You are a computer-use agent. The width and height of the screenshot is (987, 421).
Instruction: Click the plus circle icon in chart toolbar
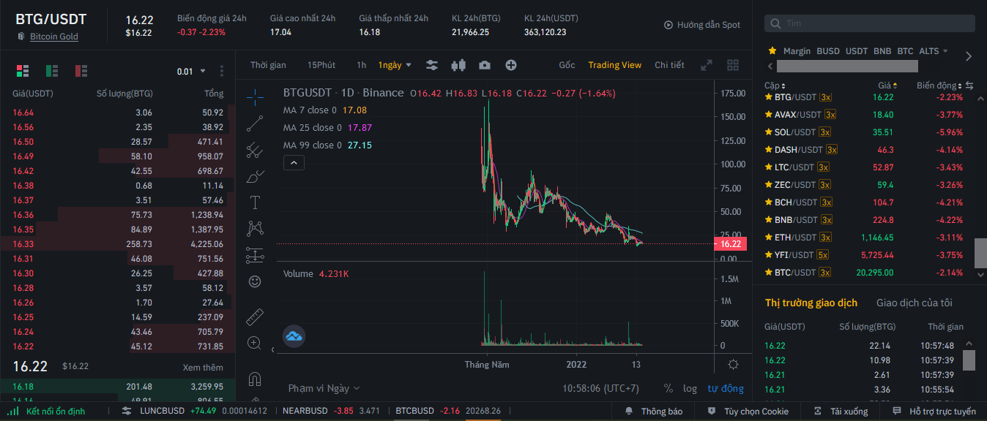(x=511, y=65)
